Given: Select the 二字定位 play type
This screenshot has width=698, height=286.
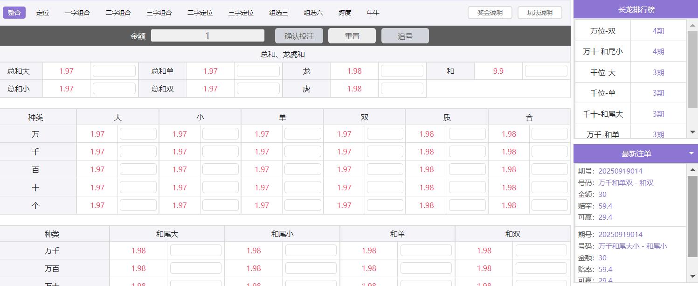Looking at the screenshot, I should pos(200,13).
